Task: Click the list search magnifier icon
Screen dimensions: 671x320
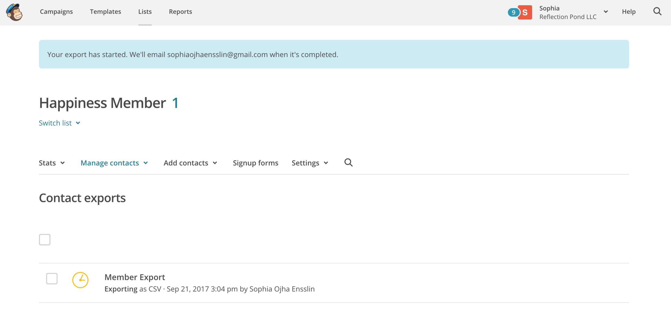Action: [348, 162]
